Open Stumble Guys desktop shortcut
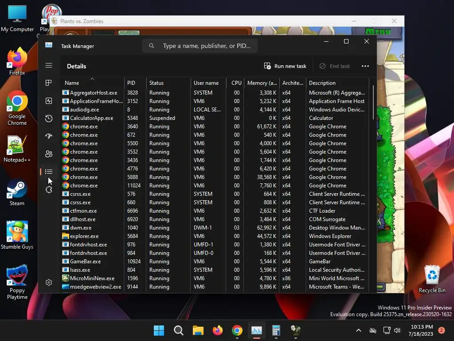 tap(17, 235)
